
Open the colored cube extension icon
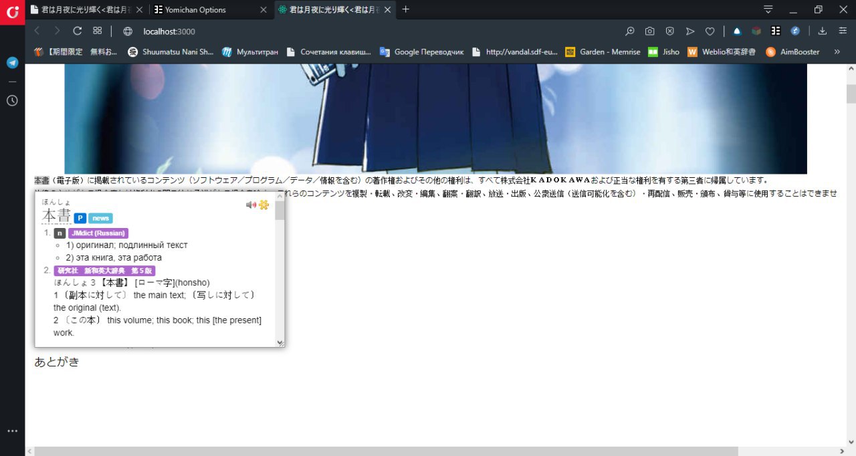coord(756,31)
